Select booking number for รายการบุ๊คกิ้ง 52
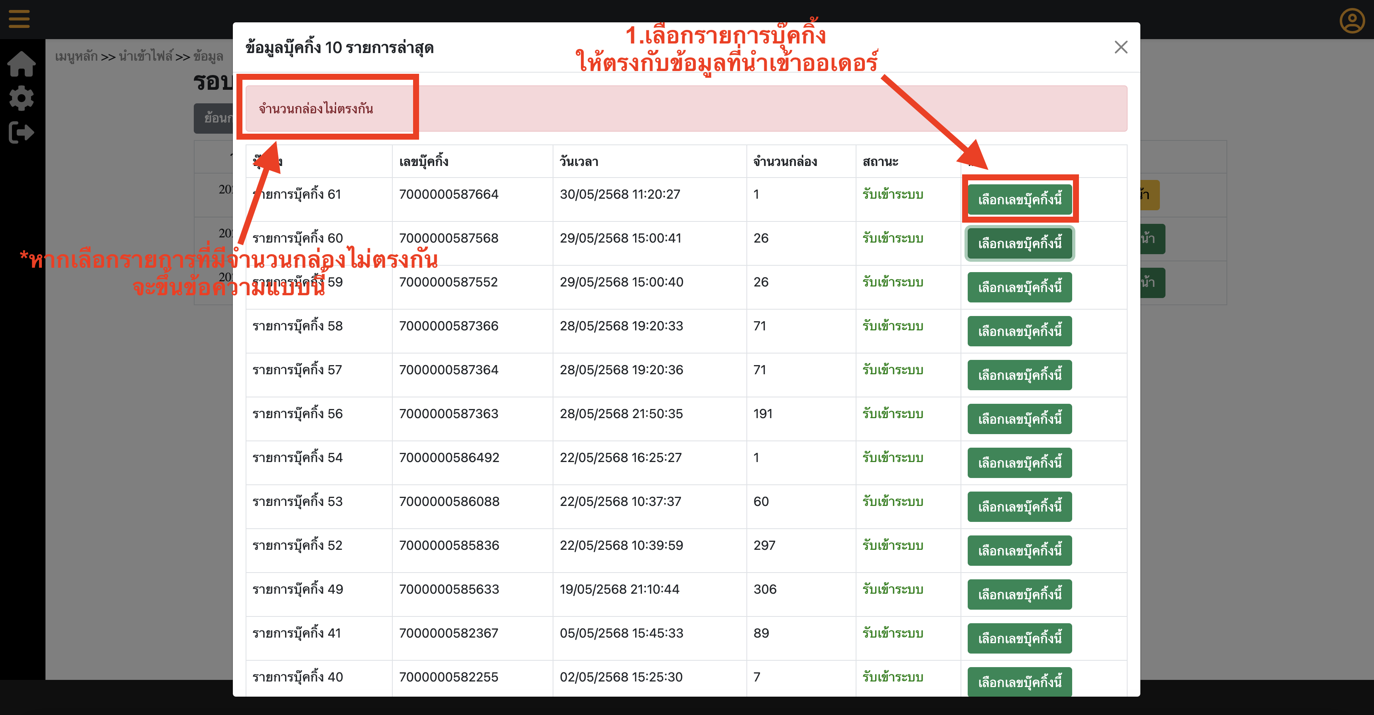Viewport: 1374px width, 715px height. click(x=1019, y=551)
